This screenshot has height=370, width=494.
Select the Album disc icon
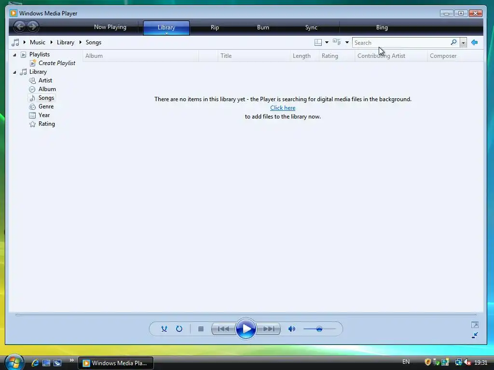(x=32, y=89)
